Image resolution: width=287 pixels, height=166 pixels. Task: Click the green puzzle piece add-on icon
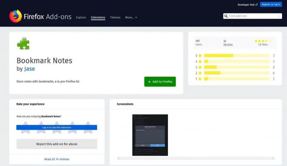pos(23,43)
